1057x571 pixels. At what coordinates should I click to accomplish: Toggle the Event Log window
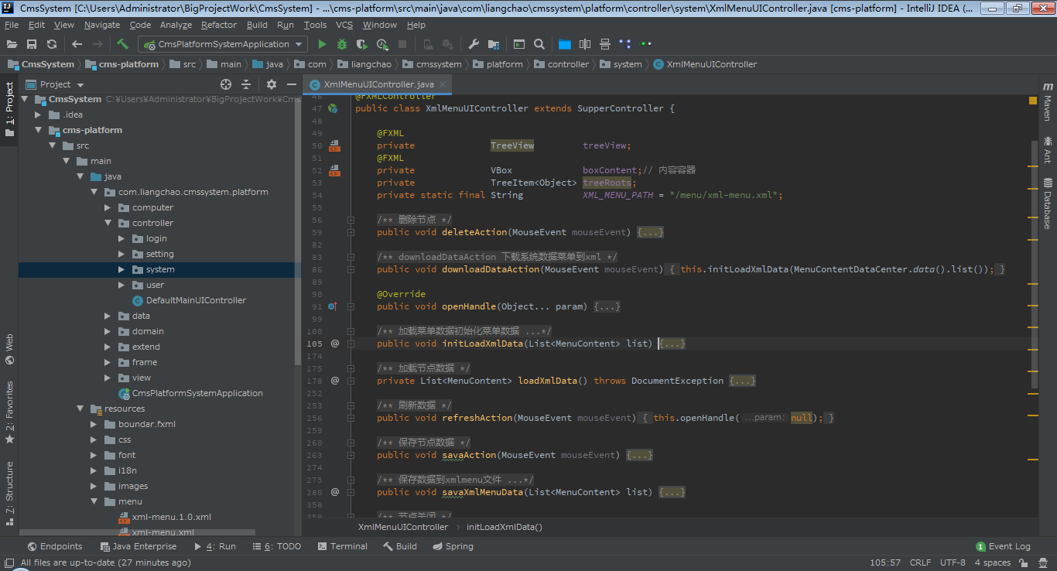point(1004,546)
